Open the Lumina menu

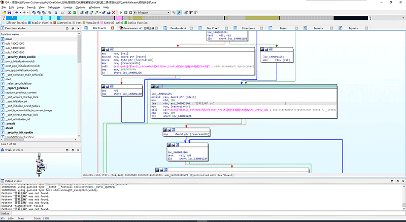pos(67,8)
